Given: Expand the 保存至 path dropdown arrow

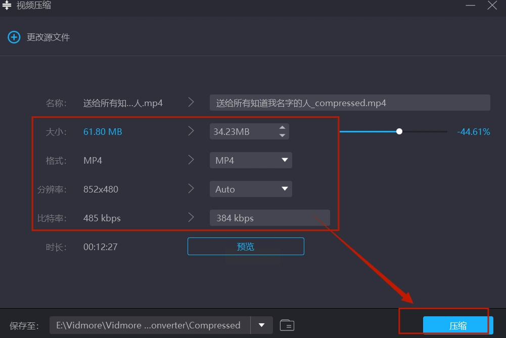Looking at the screenshot, I should (262, 325).
